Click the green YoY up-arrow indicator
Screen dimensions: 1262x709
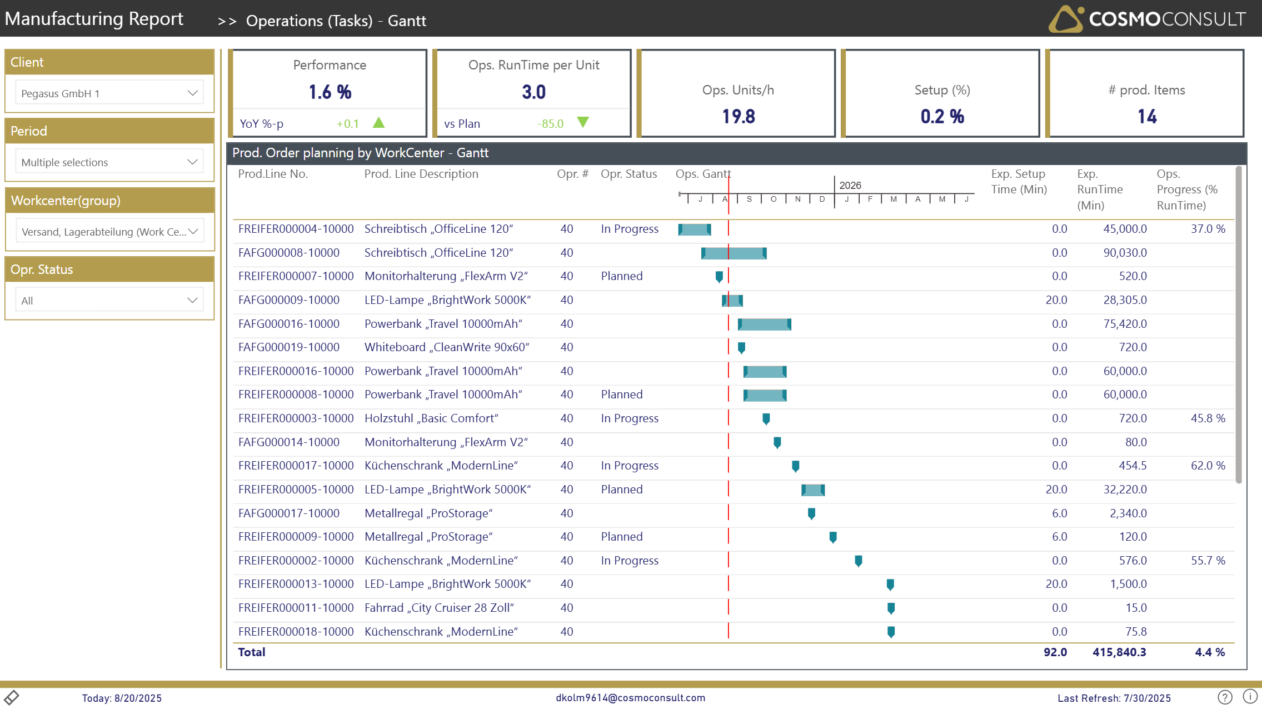pyautogui.click(x=379, y=123)
